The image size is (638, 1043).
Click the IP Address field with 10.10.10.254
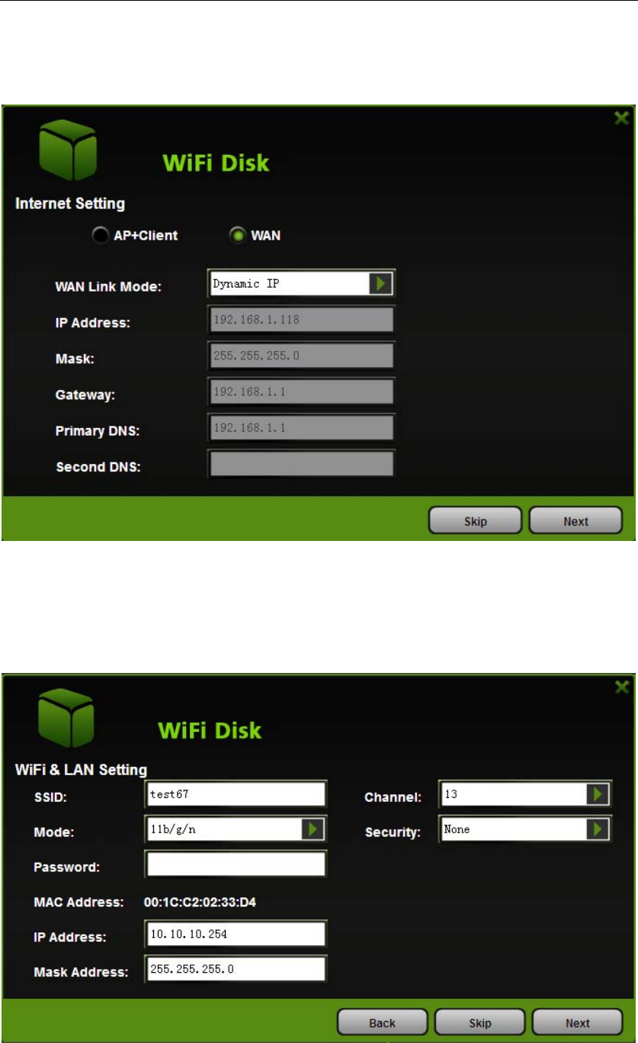pyautogui.click(x=236, y=935)
